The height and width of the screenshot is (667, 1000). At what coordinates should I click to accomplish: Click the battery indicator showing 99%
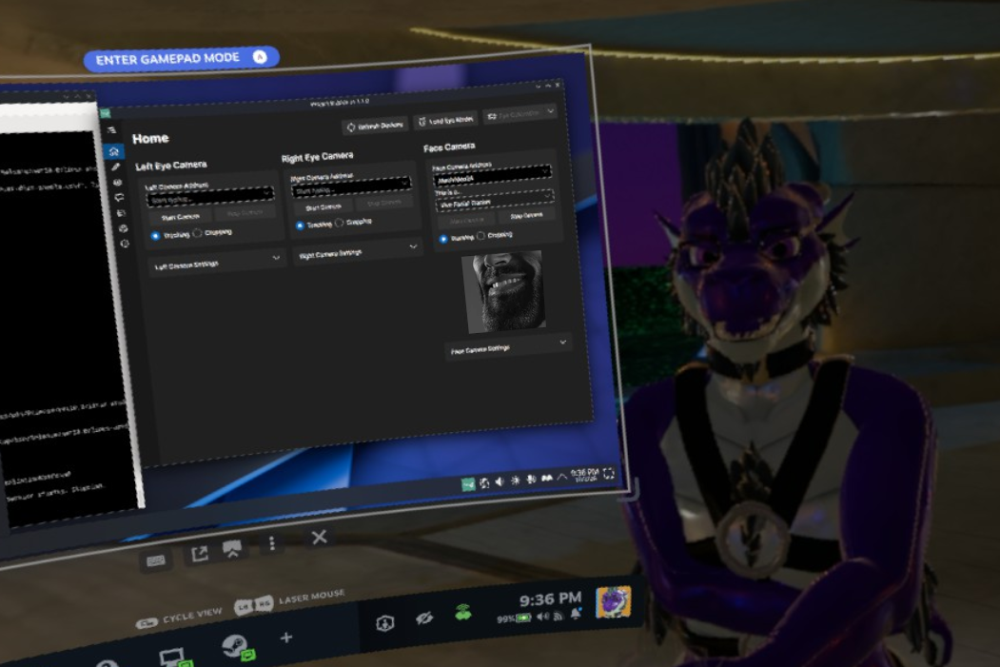pos(514,618)
